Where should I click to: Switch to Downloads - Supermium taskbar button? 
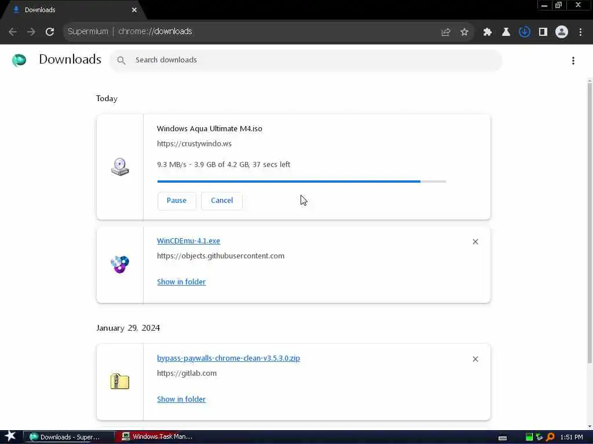pos(69,437)
